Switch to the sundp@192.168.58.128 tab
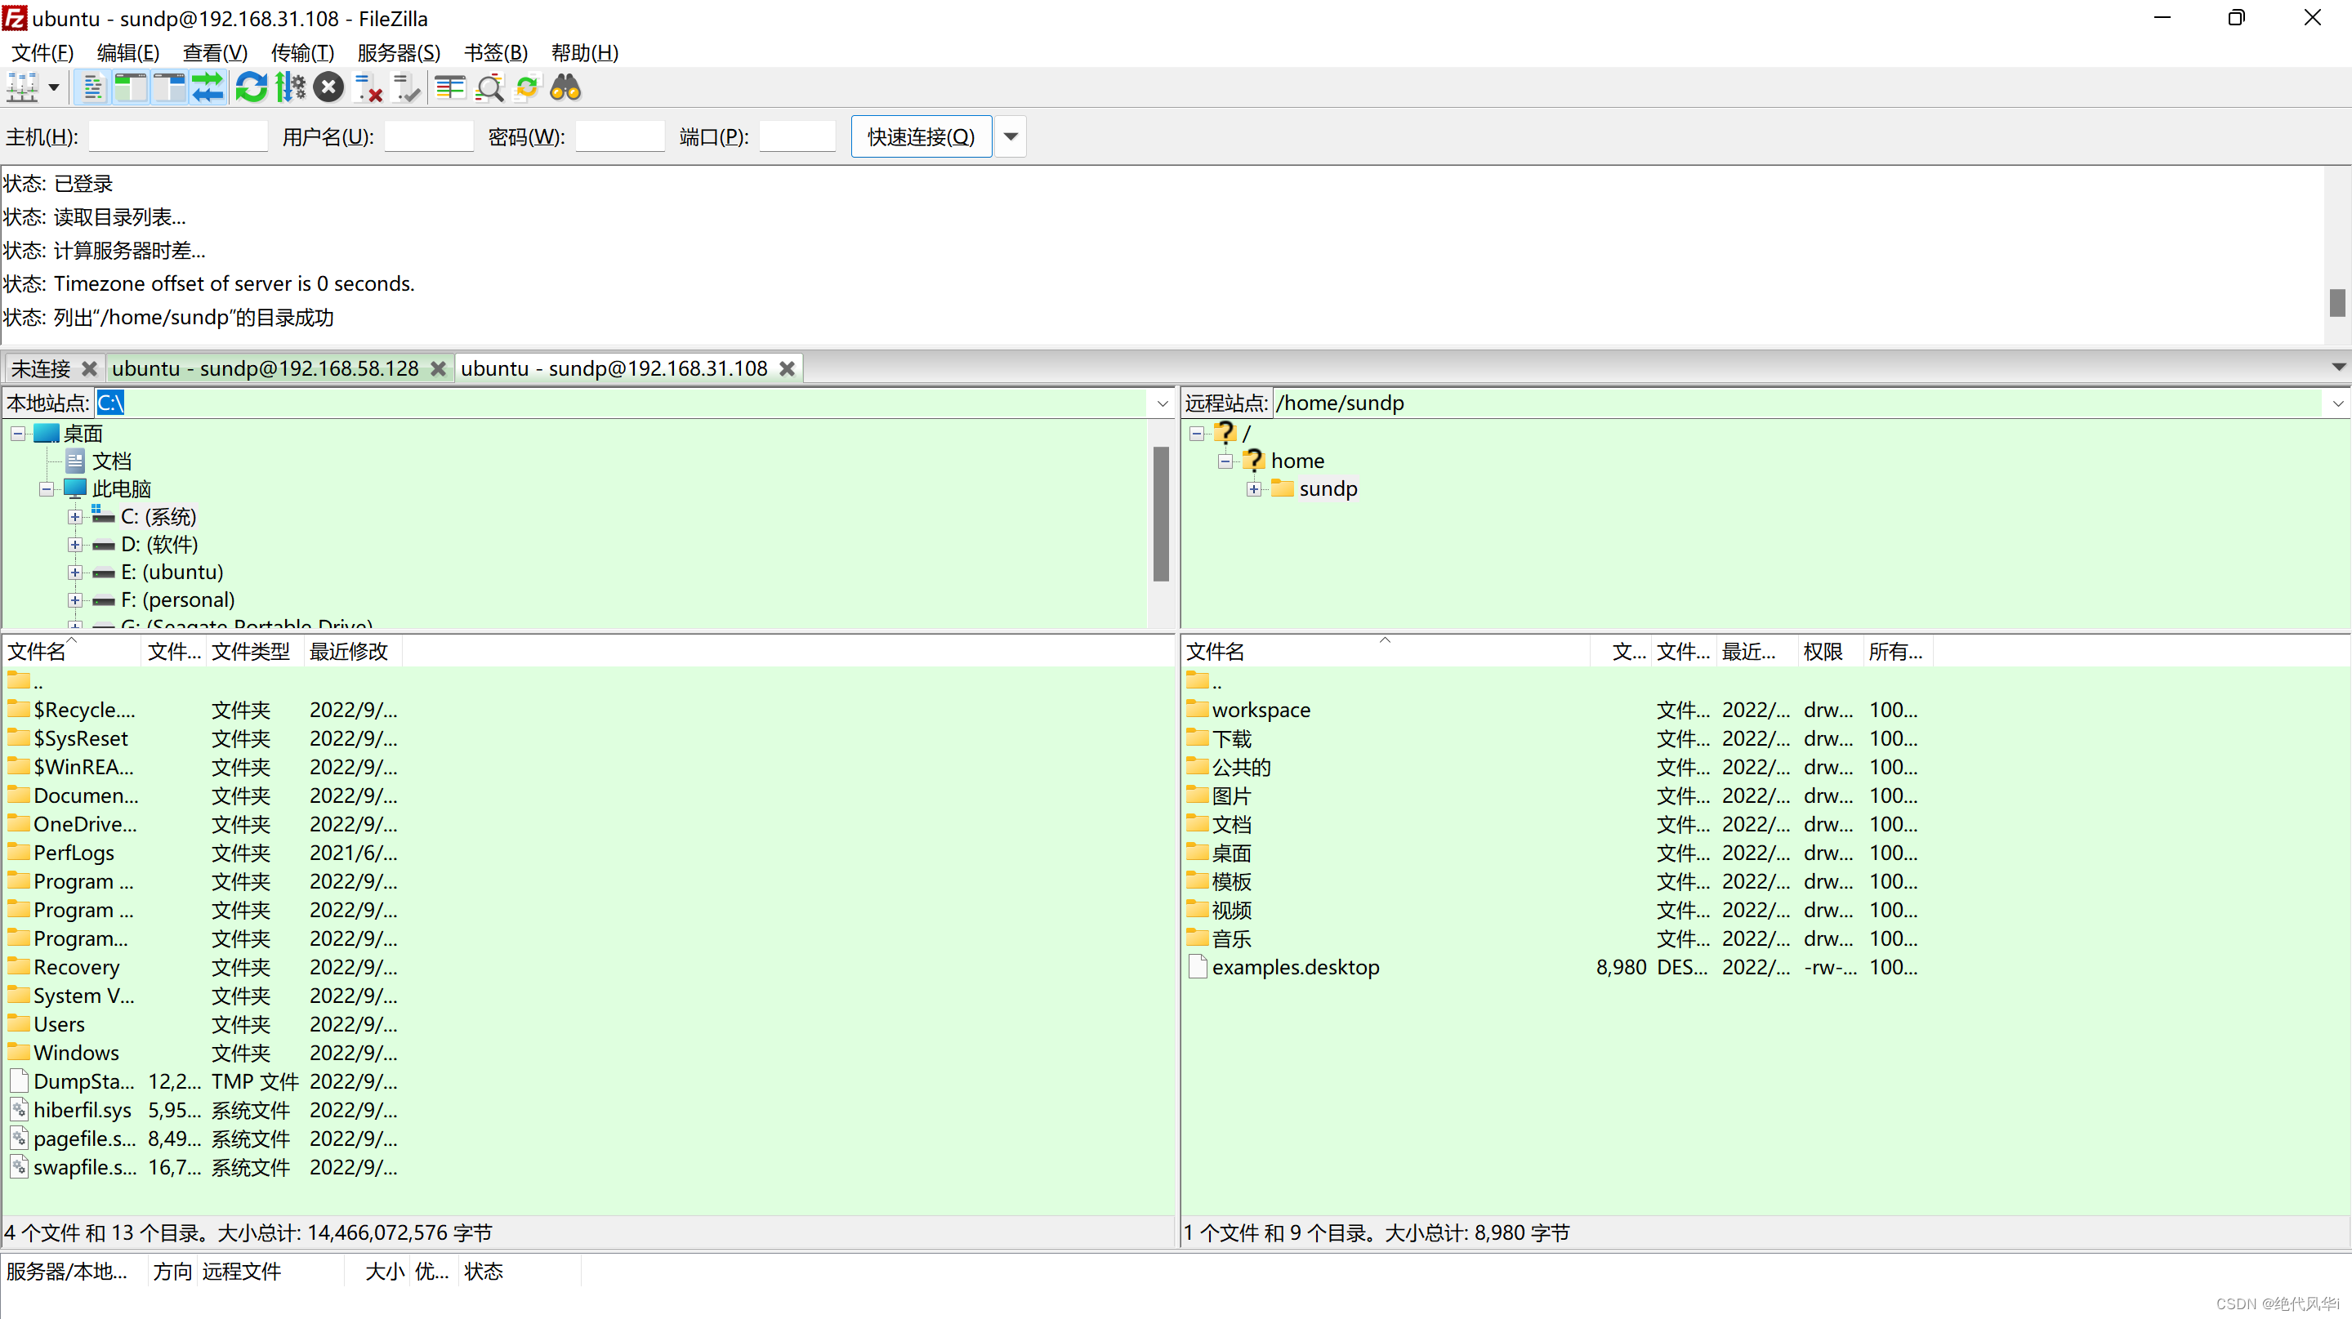Image resolution: width=2352 pixels, height=1319 pixels. click(x=265, y=368)
